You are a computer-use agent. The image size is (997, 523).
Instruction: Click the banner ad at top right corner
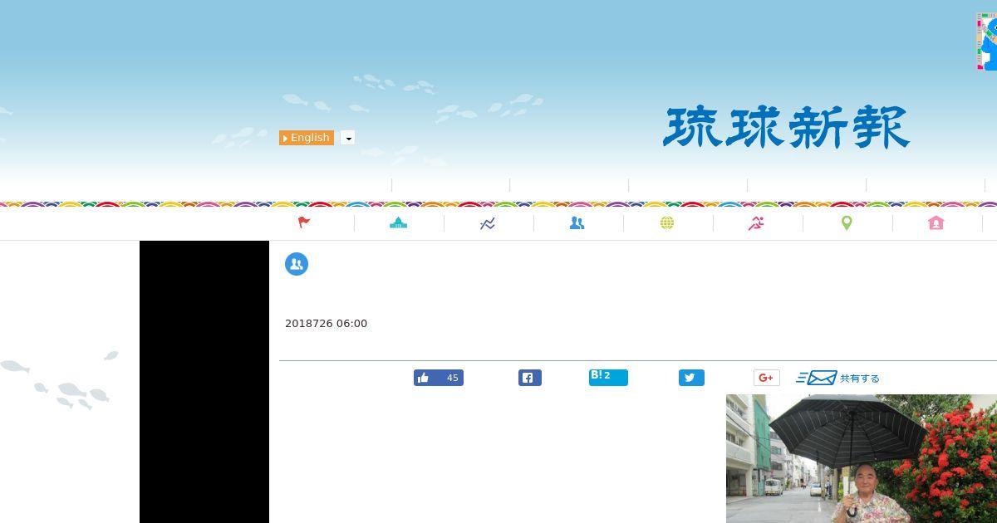click(x=986, y=41)
